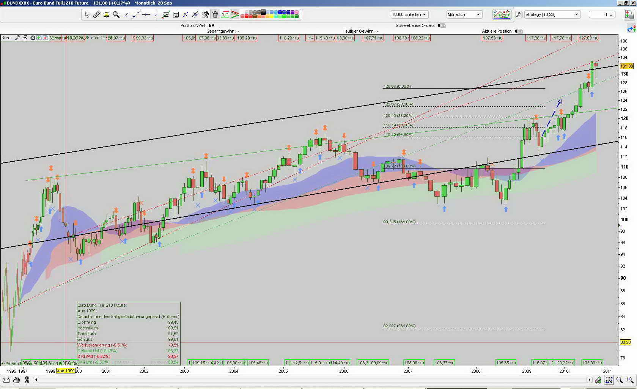
Task: Open the alarm bell alert tool
Action: click(x=107, y=14)
